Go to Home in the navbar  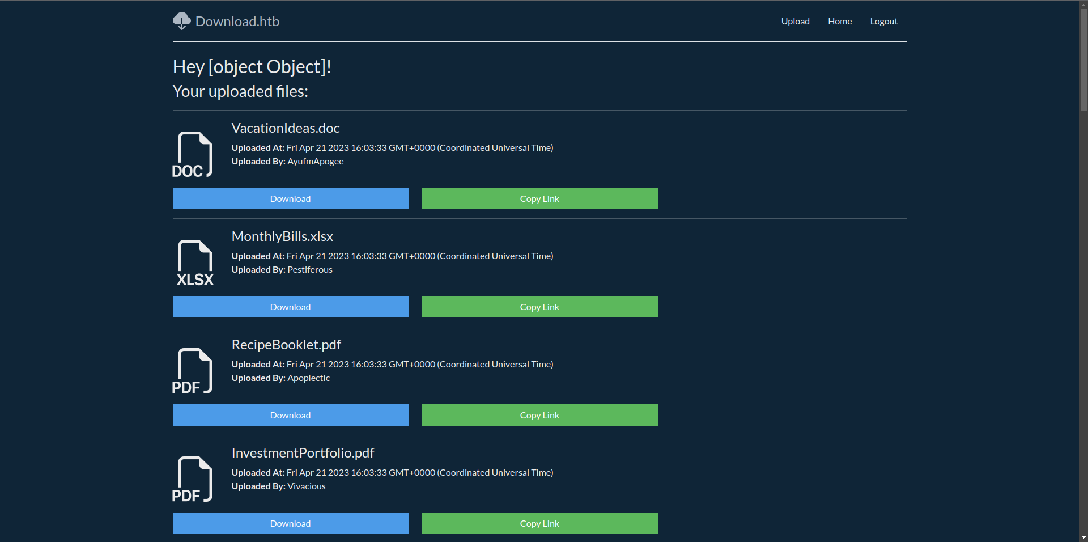(839, 22)
